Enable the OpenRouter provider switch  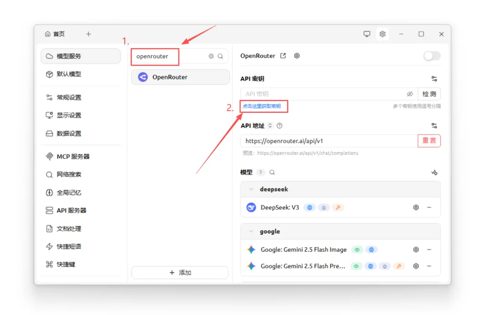point(432,56)
